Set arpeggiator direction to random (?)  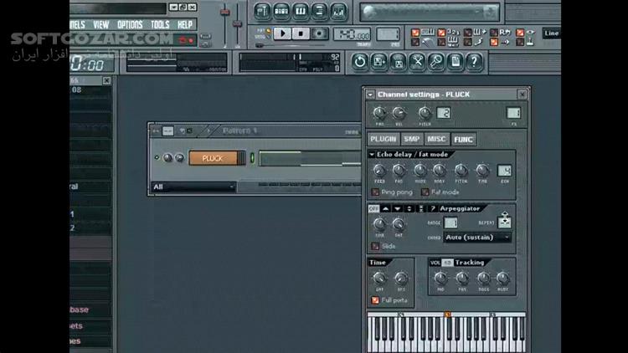click(433, 208)
